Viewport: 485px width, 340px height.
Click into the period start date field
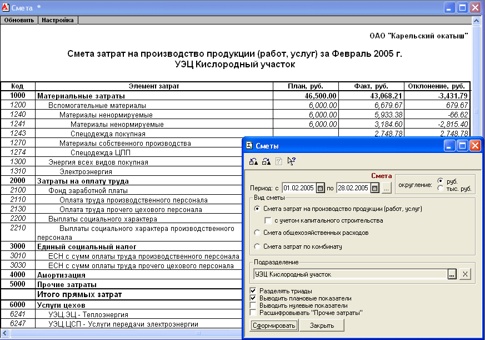coord(299,188)
